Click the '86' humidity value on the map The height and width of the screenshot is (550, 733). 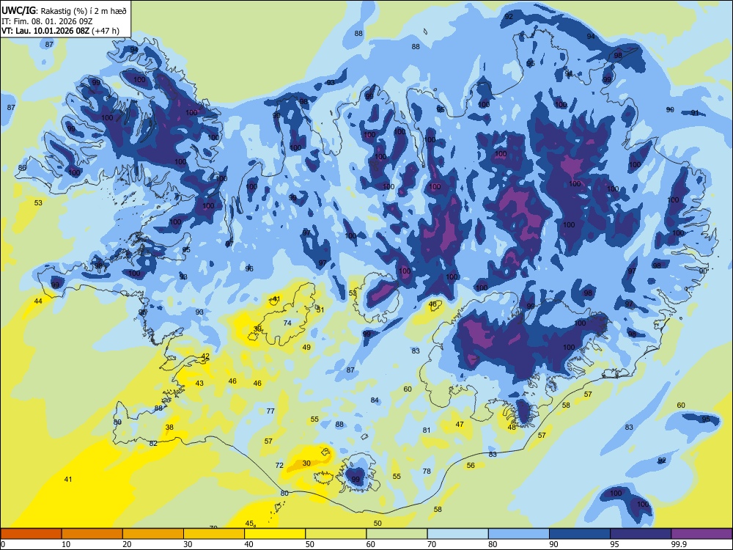(x=22, y=167)
